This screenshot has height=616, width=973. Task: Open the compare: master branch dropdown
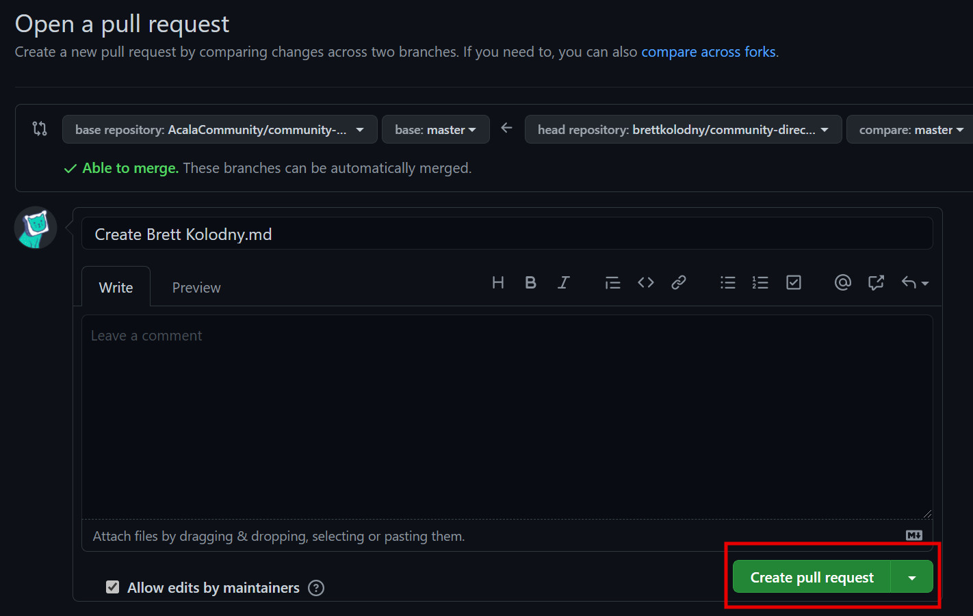(x=910, y=129)
